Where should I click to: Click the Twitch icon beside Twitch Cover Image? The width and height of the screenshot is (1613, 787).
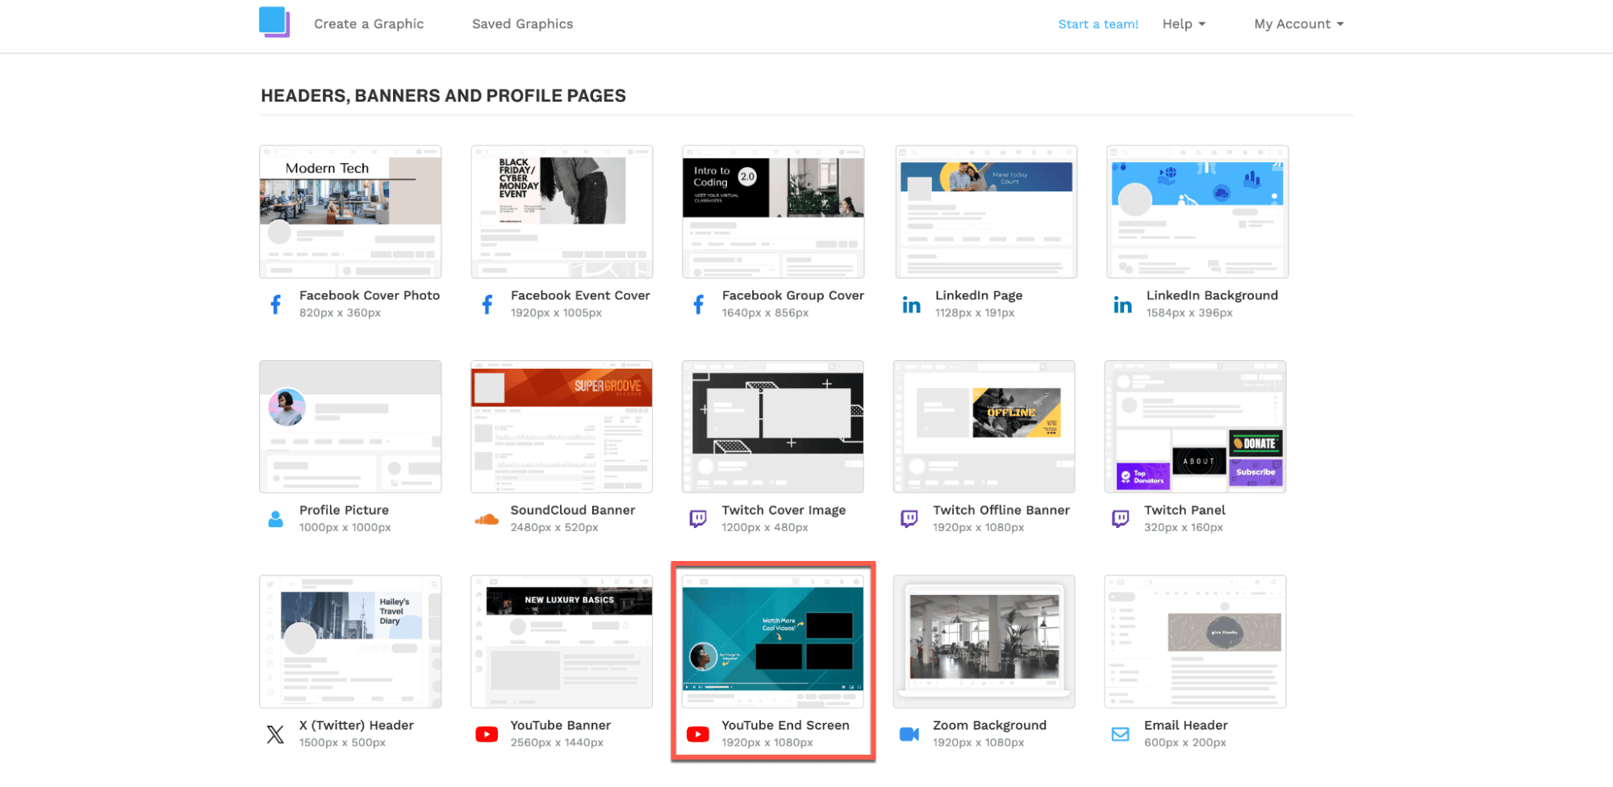pyautogui.click(x=699, y=519)
